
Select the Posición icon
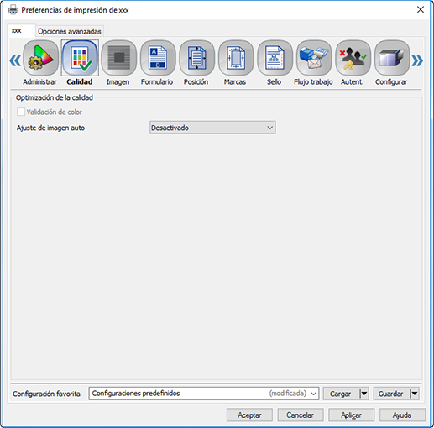(196, 58)
